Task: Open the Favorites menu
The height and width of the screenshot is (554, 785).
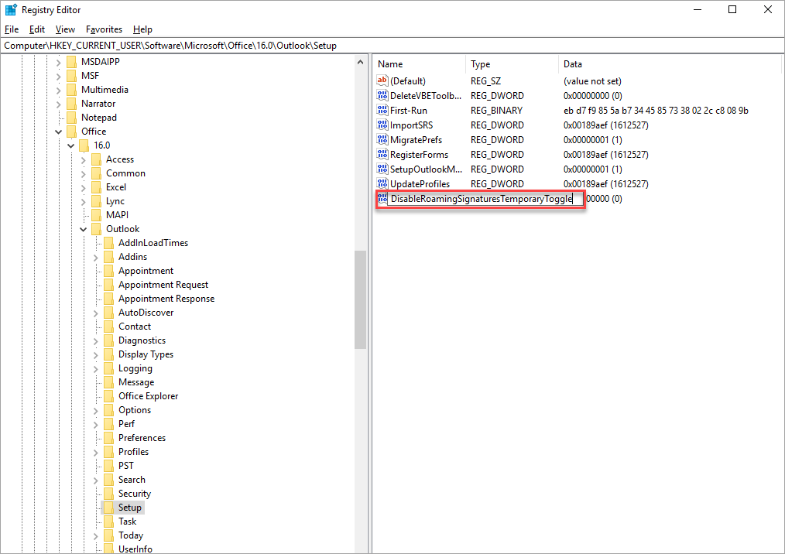Action: (104, 29)
